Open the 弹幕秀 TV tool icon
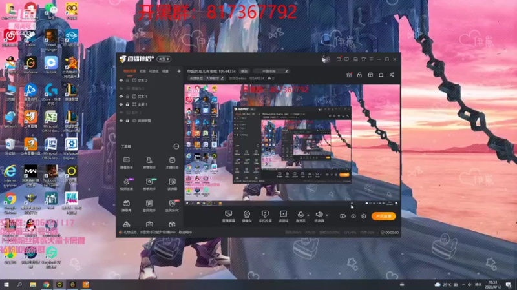The height and width of the screenshot is (290, 517). coord(126,206)
